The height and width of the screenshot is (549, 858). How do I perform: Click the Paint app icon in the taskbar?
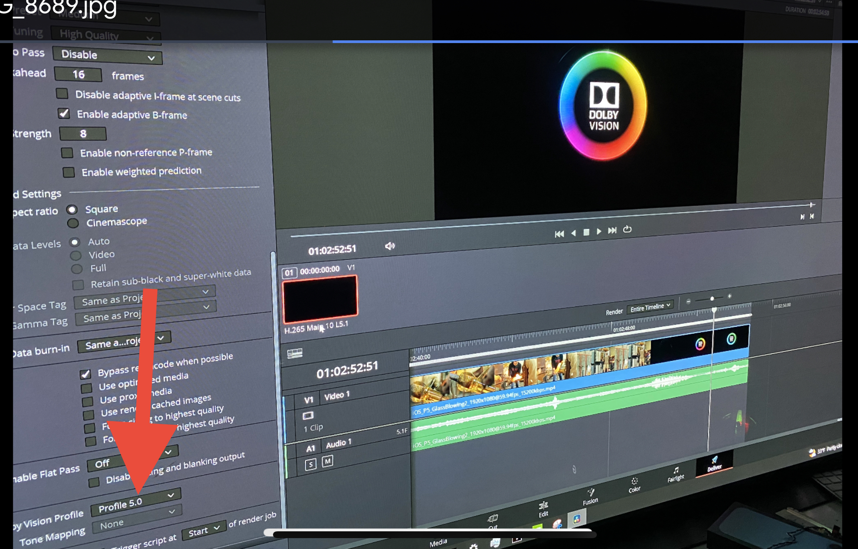coord(557,525)
